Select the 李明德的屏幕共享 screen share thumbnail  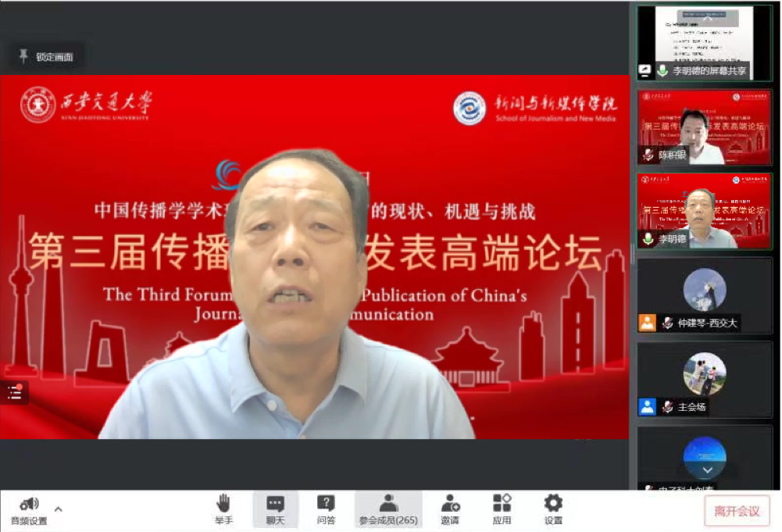705,43
